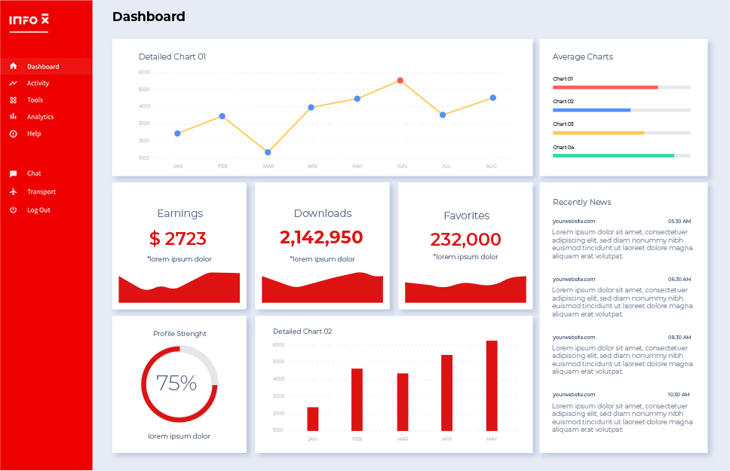Select the MAY point on line chart

point(357,99)
